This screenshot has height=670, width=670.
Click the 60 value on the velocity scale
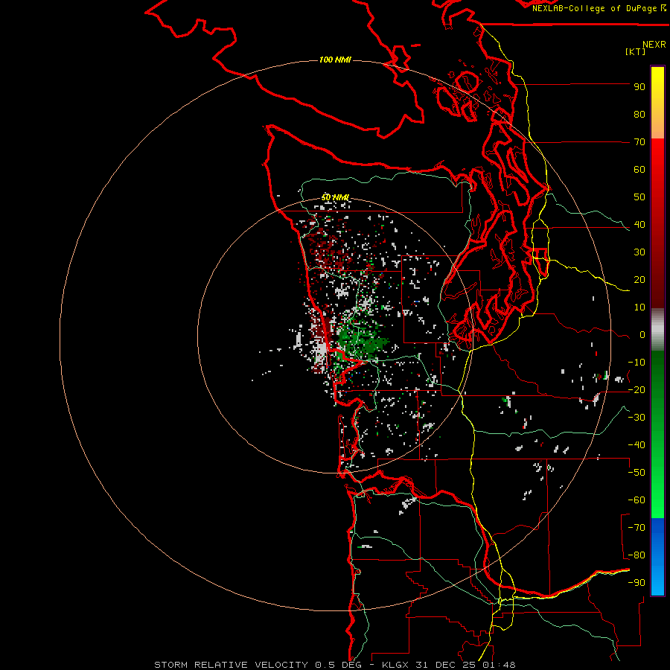click(x=639, y=169)
